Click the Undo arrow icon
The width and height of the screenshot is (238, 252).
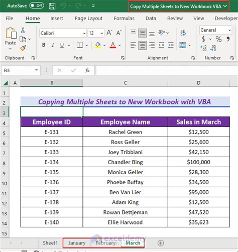tap(63, 6)
